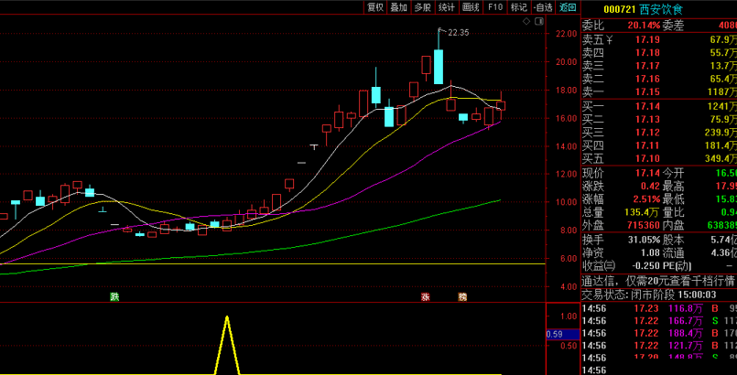Click the 现价 value 17.14
This screenshot has height=375, width=737.
pos(647,173)
